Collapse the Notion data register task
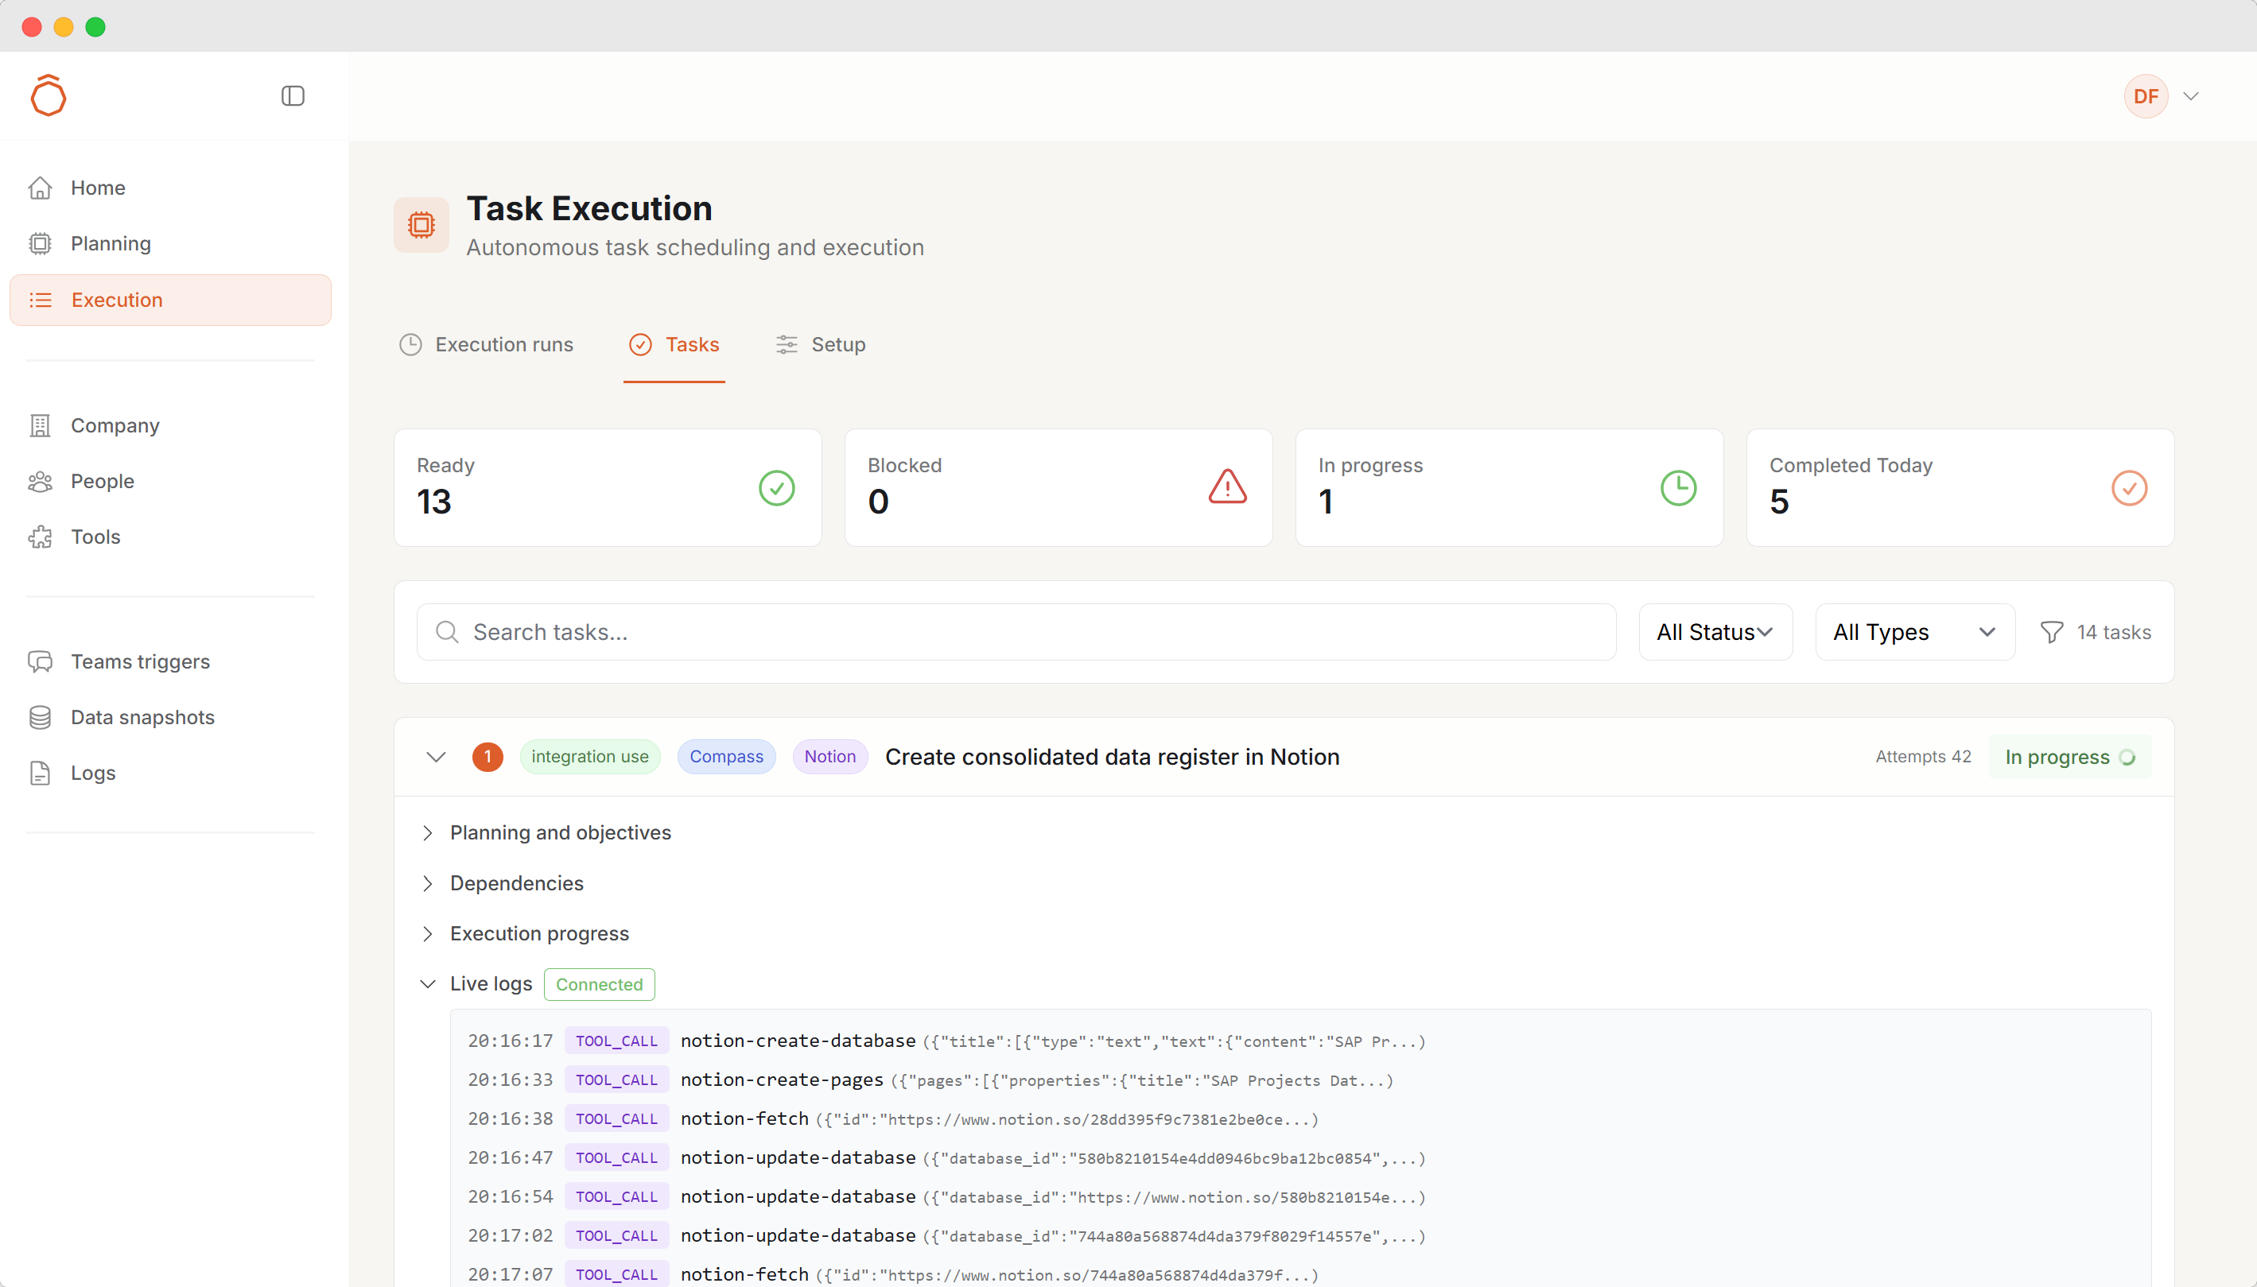This screenshot has width=2257, height=1287. [x=436, y=757]
